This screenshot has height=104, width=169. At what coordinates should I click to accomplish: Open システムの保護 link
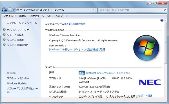coord(15,40)
